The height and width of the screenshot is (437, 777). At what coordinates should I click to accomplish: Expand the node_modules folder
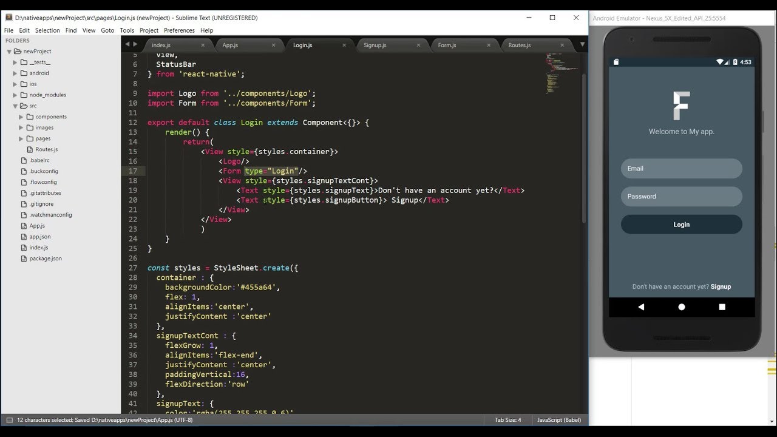[x=15, y=95]
